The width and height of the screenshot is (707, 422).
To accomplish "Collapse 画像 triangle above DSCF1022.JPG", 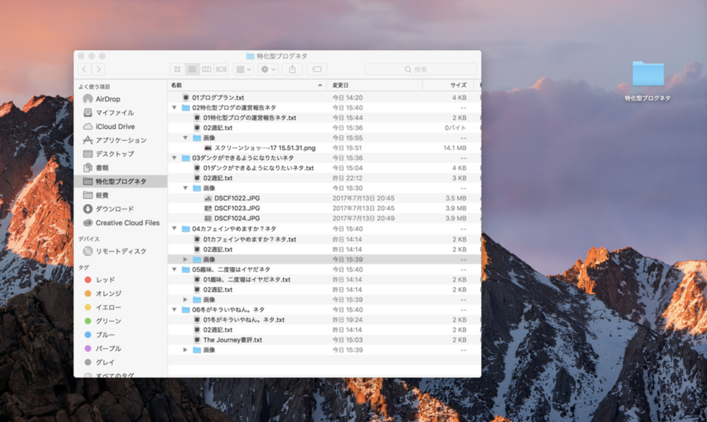I will coord(185,188).
